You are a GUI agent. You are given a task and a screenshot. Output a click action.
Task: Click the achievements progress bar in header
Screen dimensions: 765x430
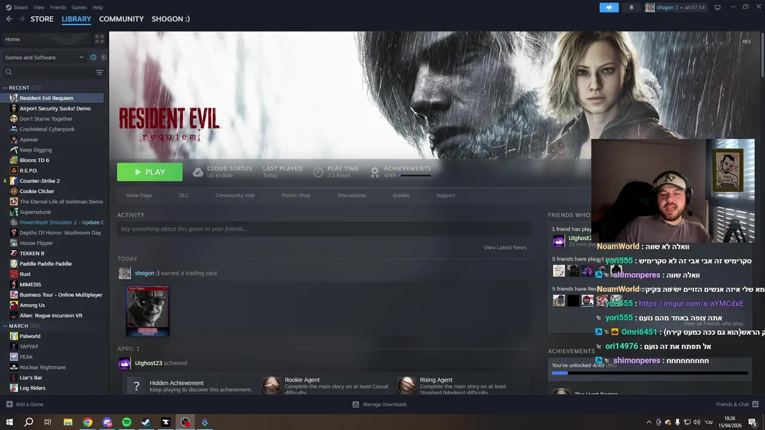[415, 176]
